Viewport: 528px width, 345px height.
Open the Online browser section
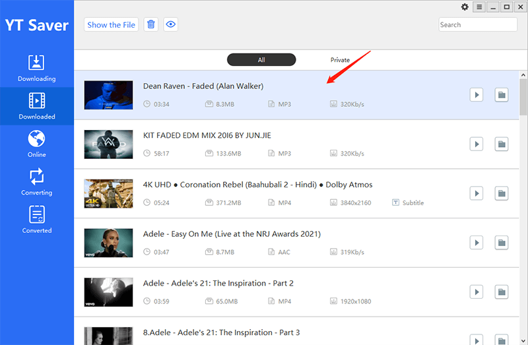coord(37,144)
